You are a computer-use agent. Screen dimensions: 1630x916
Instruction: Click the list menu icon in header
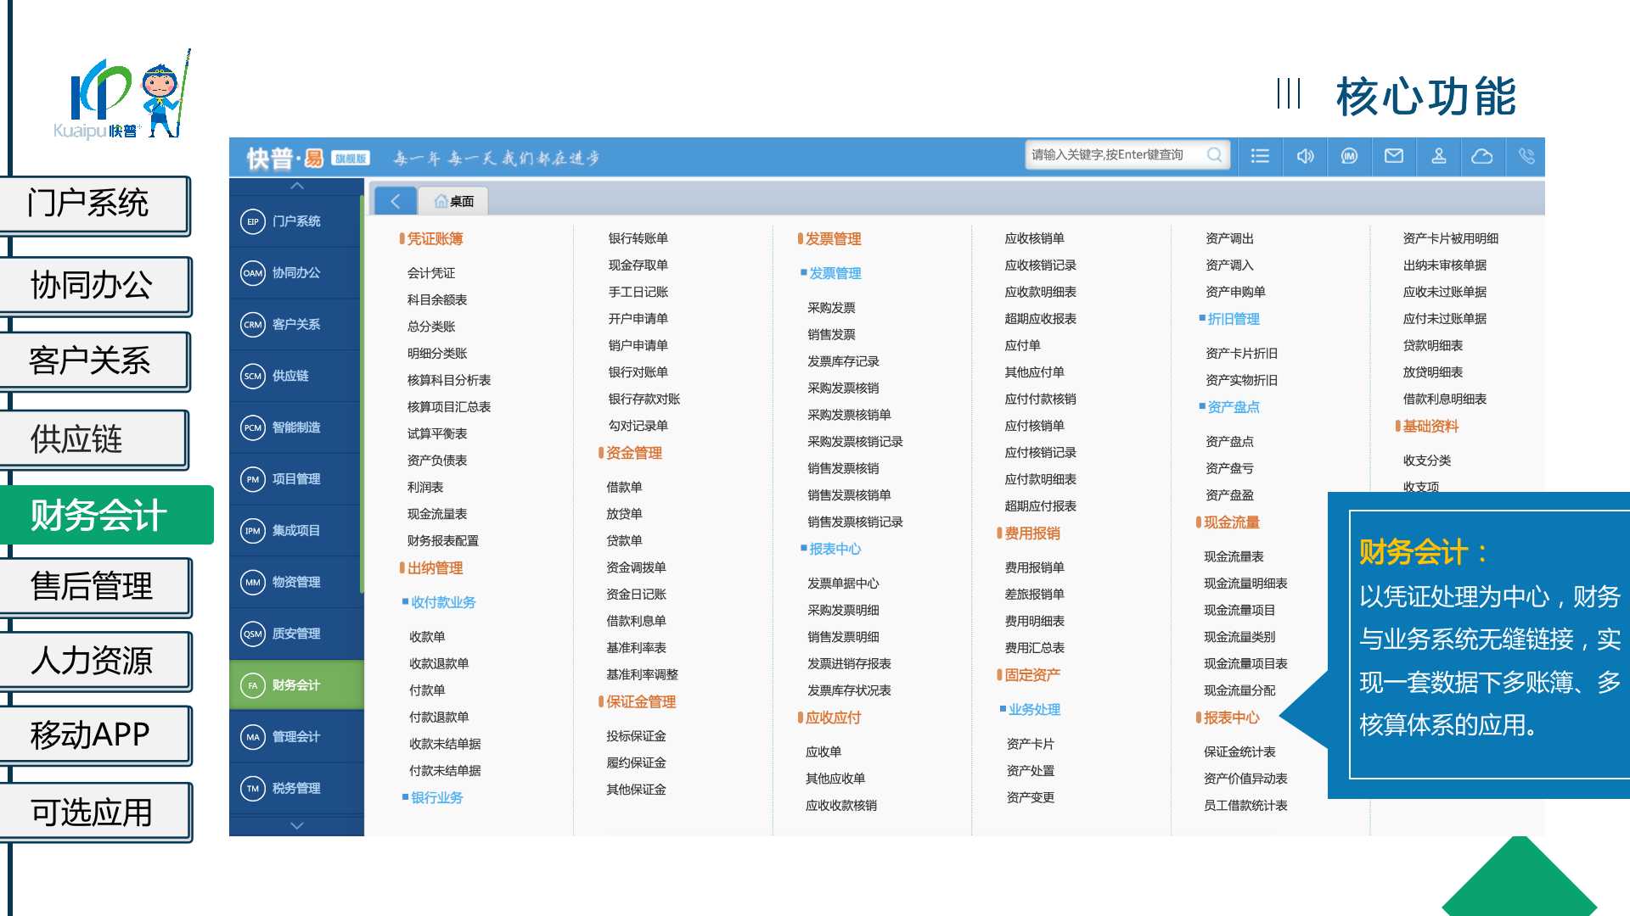tap(1260, 156)
